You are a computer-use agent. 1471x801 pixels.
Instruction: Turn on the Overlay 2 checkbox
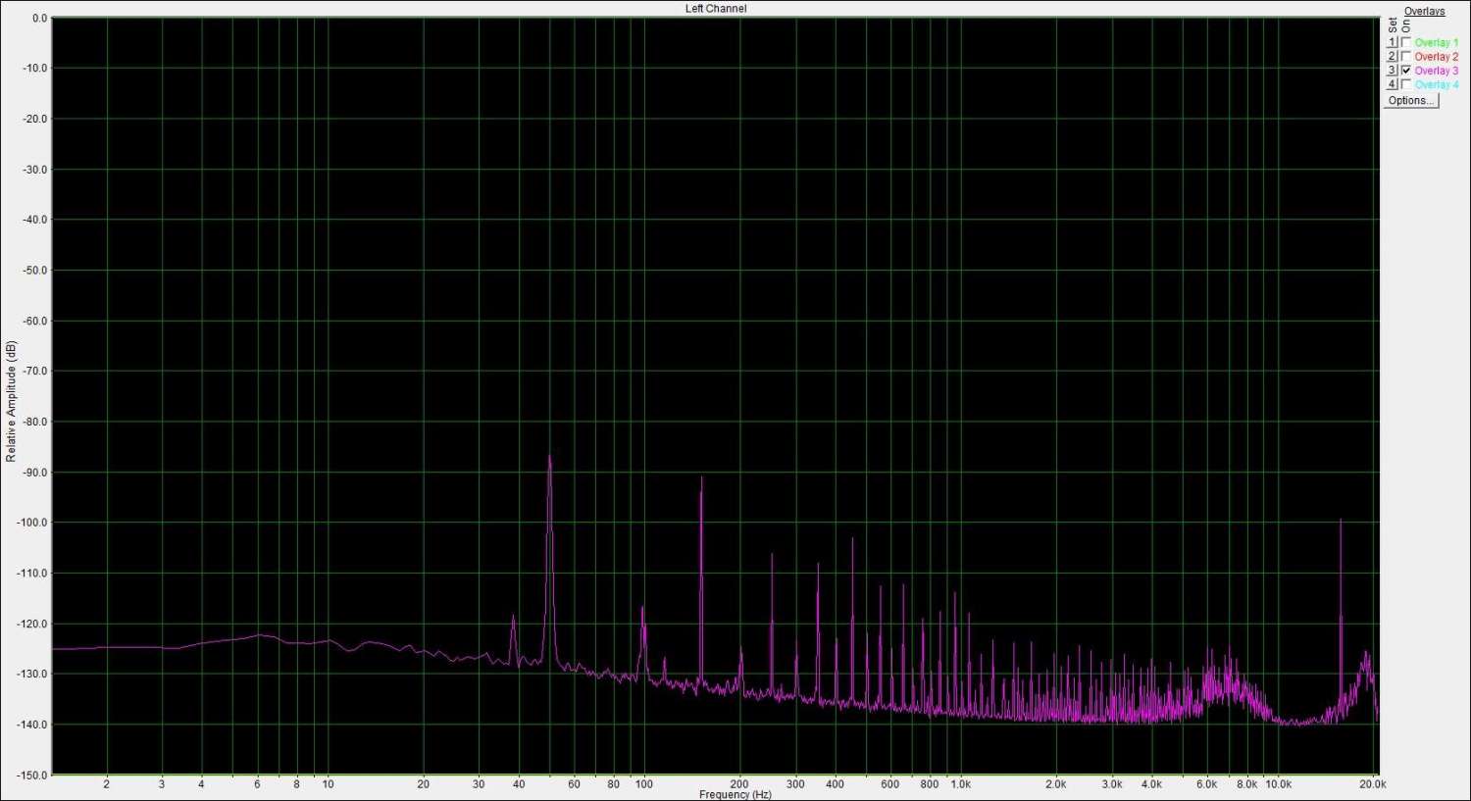pos(1406,56)
